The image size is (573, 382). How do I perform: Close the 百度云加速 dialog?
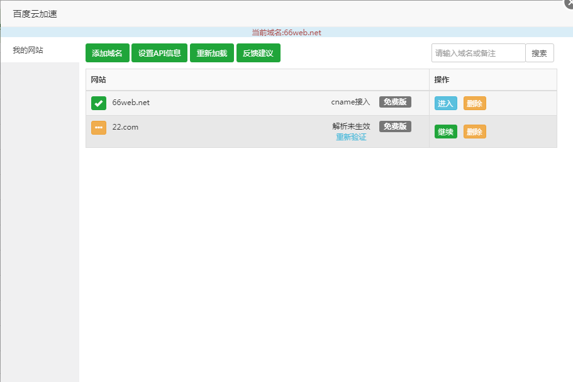(x=569, y=3)
